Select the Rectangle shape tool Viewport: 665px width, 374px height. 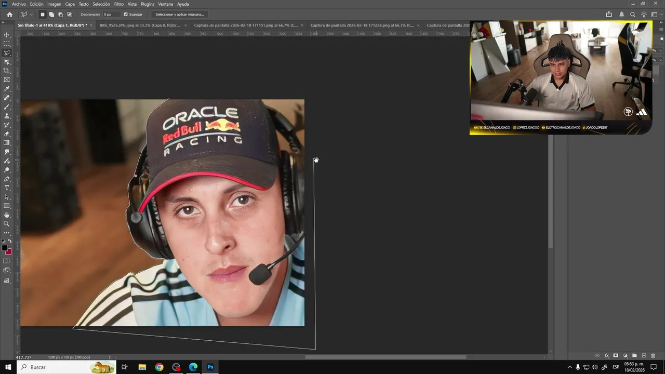coord(7,206)
